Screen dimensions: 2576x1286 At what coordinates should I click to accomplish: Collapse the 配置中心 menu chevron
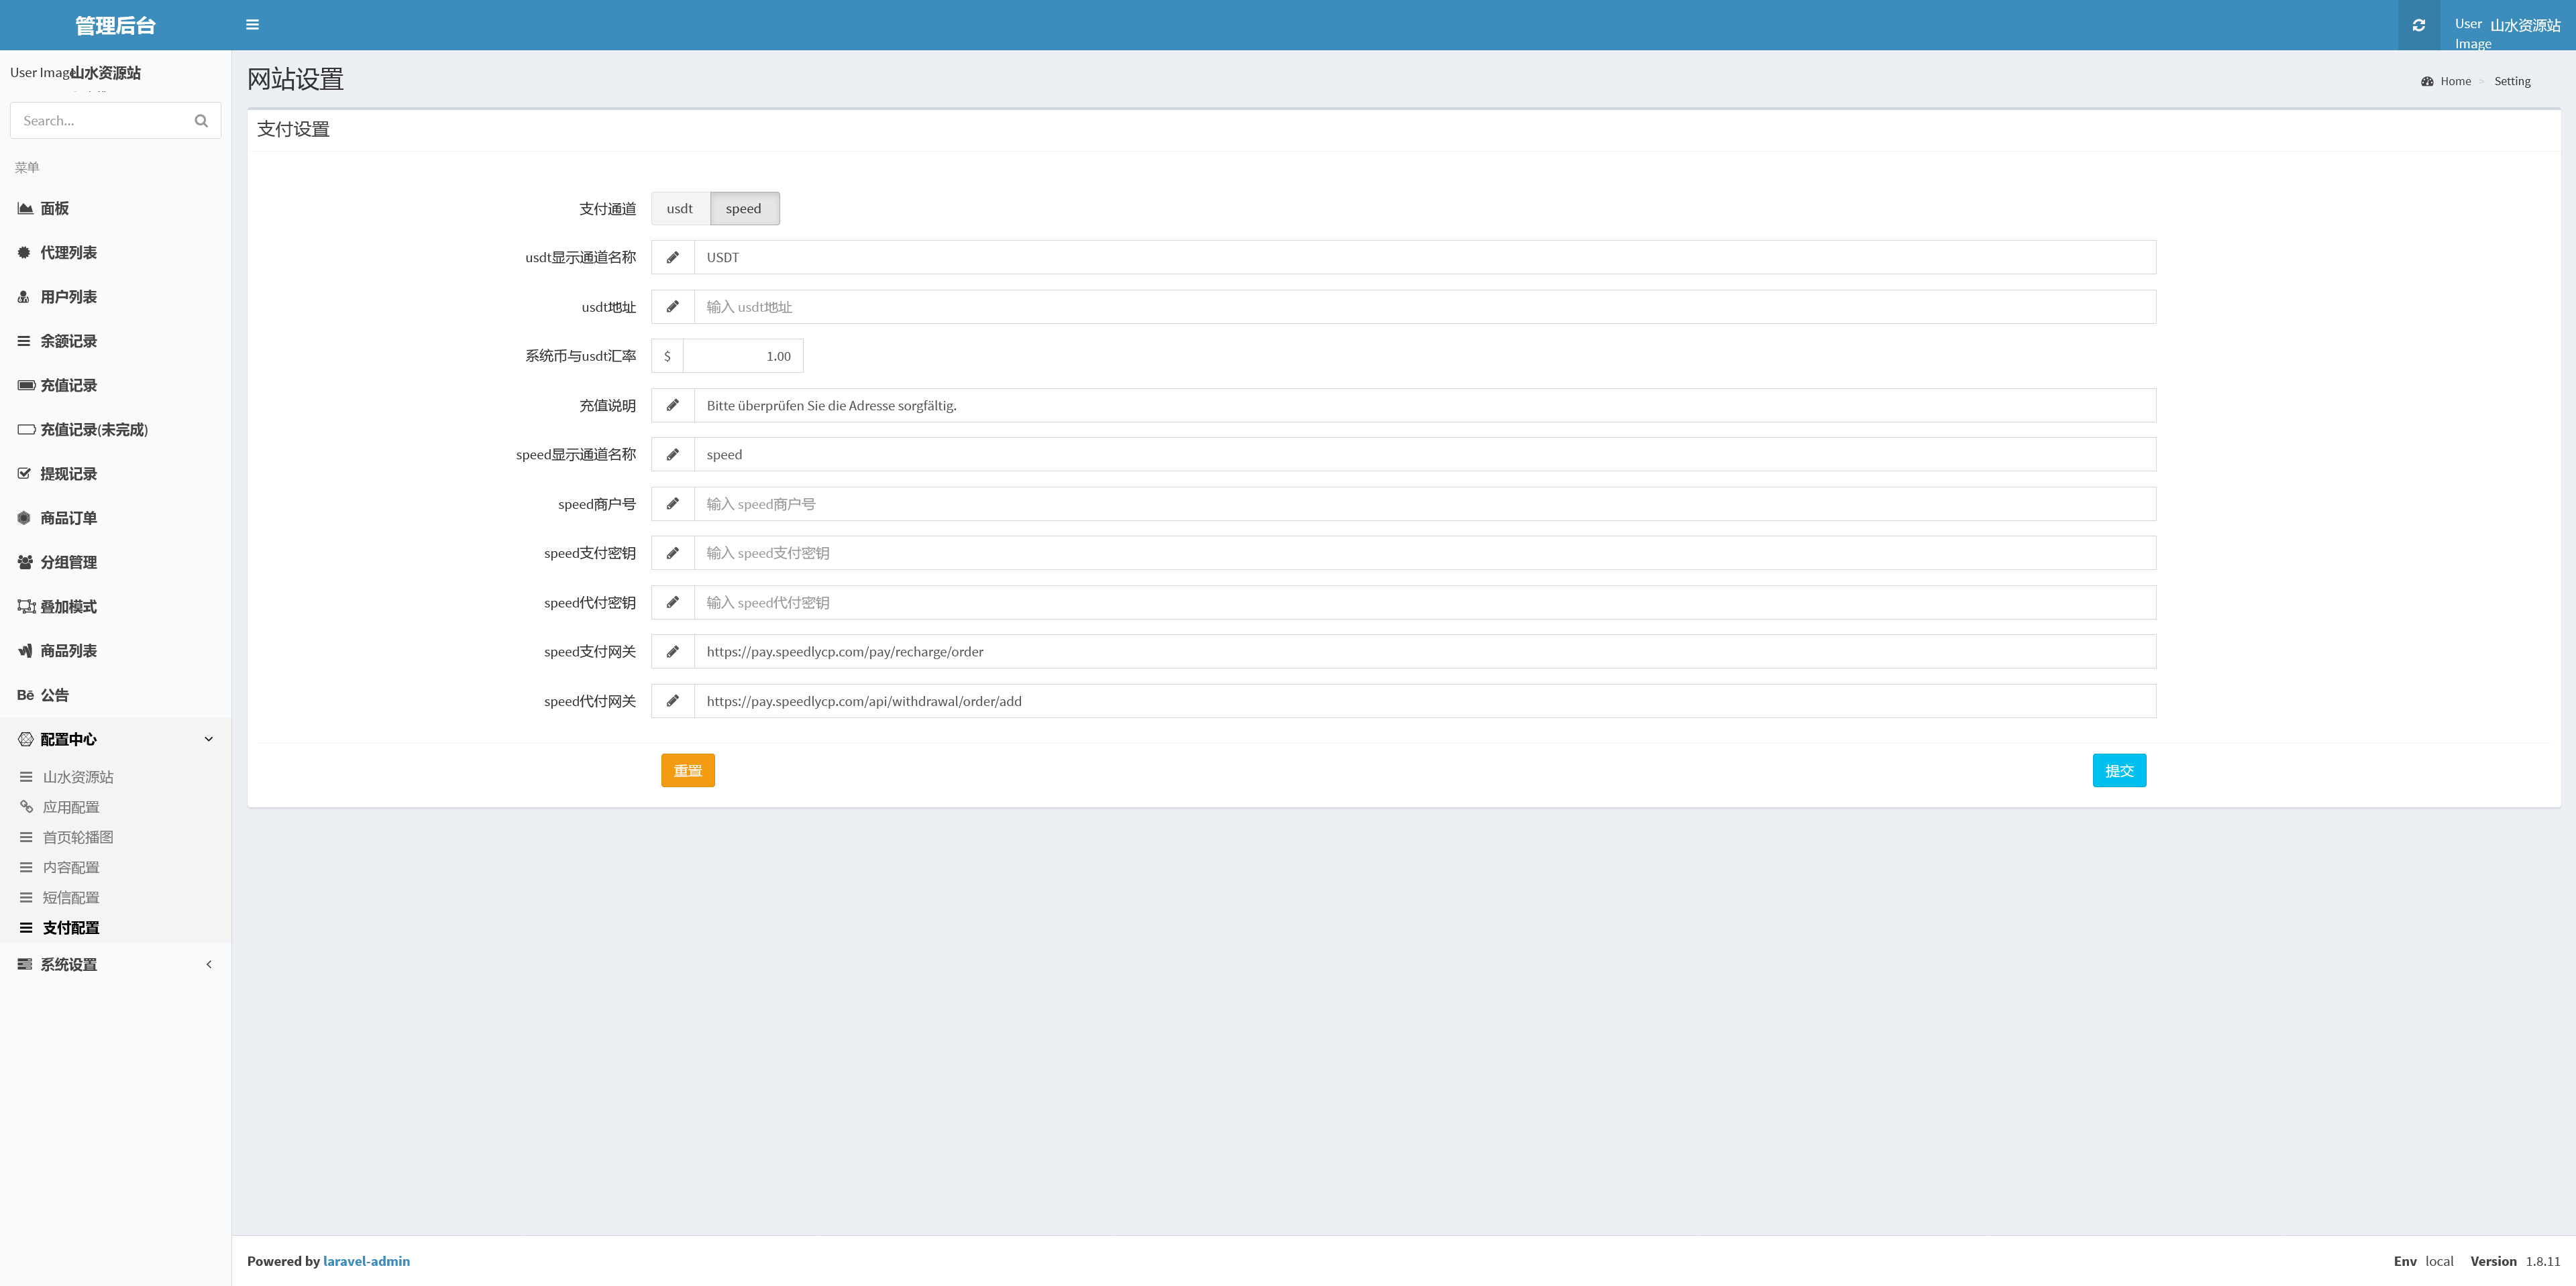pyautogui.click(x=208, y=740)
